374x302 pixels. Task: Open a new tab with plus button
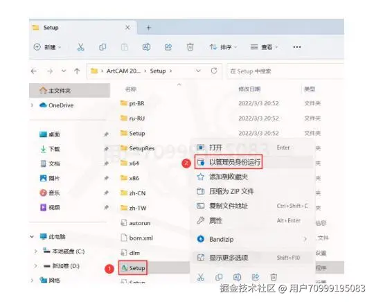149,28
